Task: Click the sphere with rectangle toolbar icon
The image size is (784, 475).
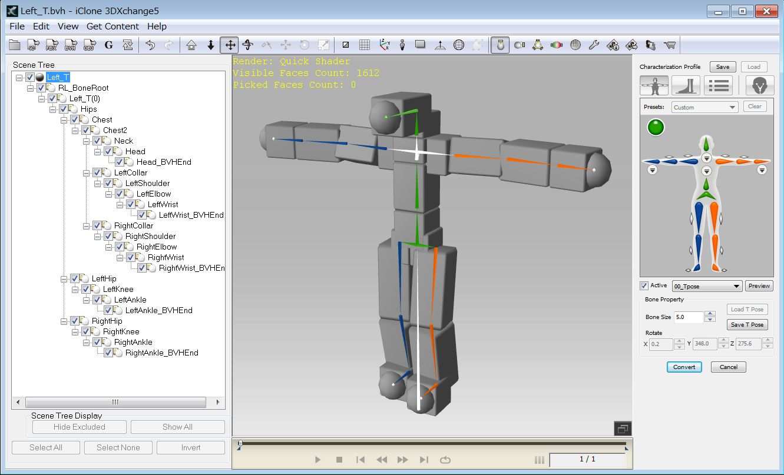Action: (520, 45)
